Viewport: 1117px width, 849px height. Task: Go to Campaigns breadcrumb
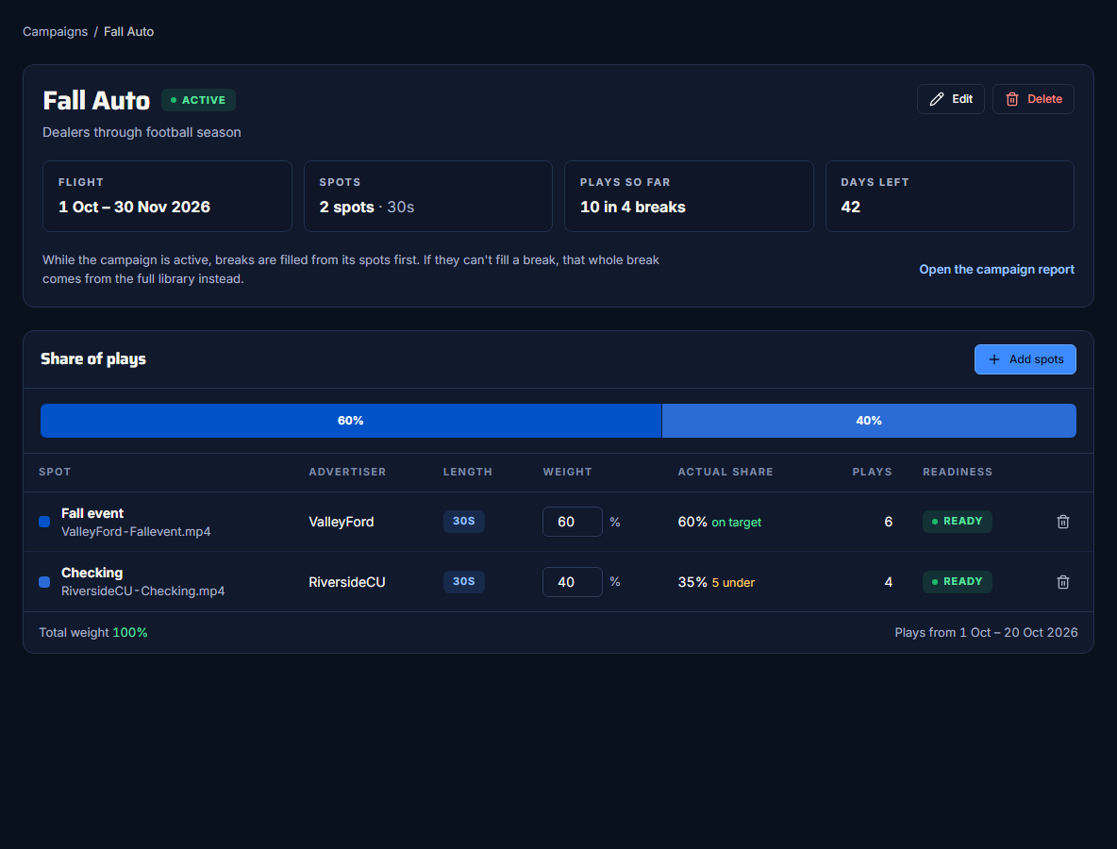[55, 31]
